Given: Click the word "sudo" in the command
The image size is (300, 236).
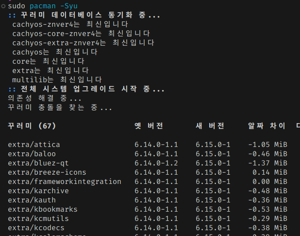Looking at the screenshot, I should coord(17,6).
